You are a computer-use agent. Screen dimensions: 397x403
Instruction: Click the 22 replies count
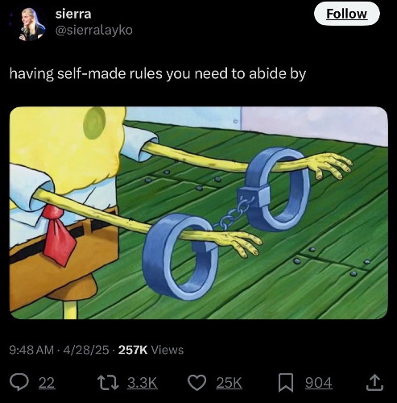point(47,383)
